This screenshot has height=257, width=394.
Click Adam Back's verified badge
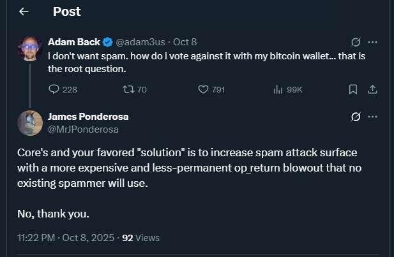106,42
